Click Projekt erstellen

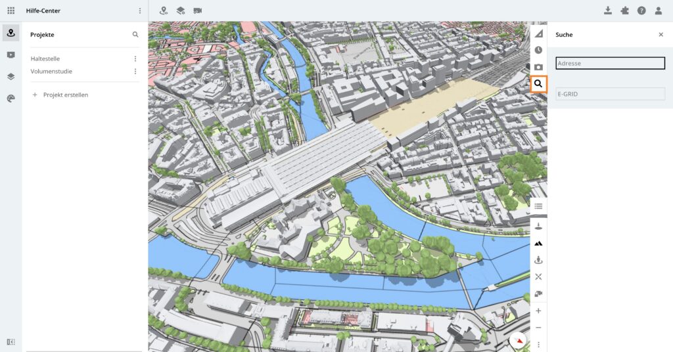tap(65, 95)
